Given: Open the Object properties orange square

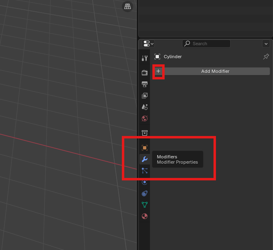Looking at the screenshot, I should (x=145, y=147).
